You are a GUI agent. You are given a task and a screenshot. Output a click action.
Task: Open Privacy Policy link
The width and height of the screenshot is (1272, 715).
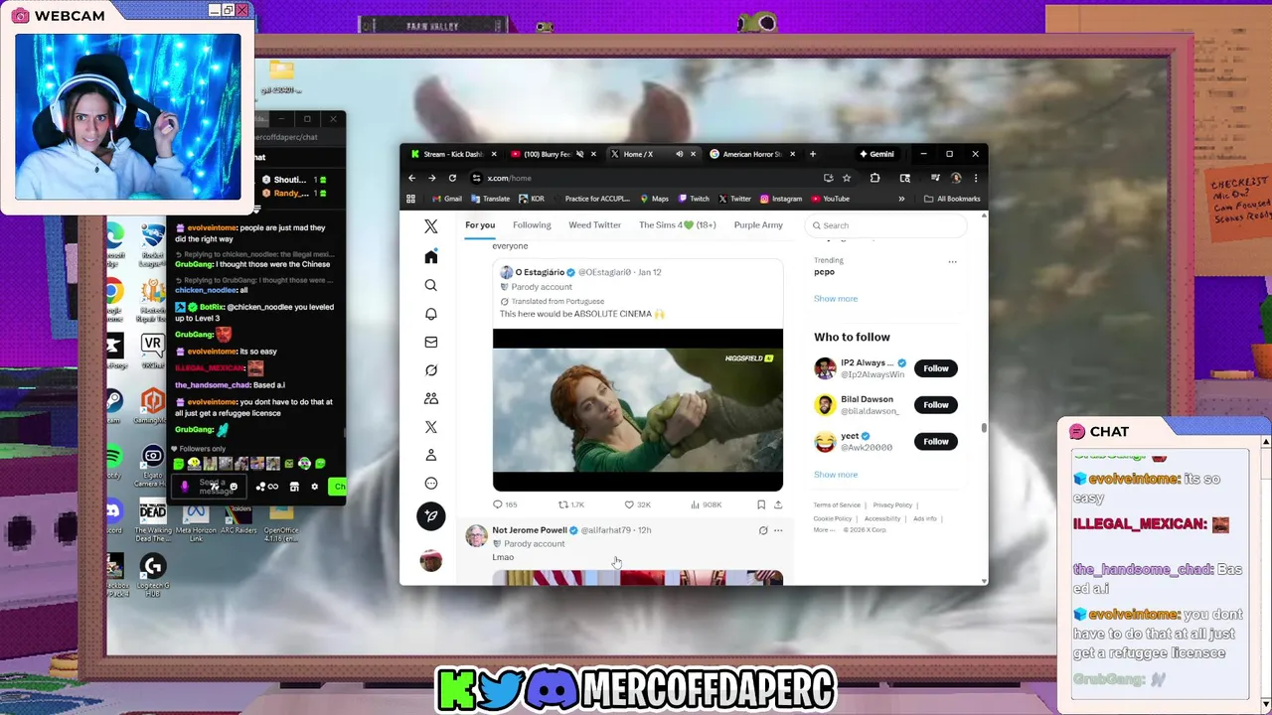point(892,505)
